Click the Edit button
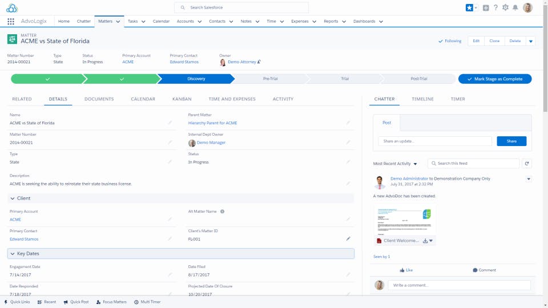The height and width of the screenshot is (308, 548). pos(476,41)
